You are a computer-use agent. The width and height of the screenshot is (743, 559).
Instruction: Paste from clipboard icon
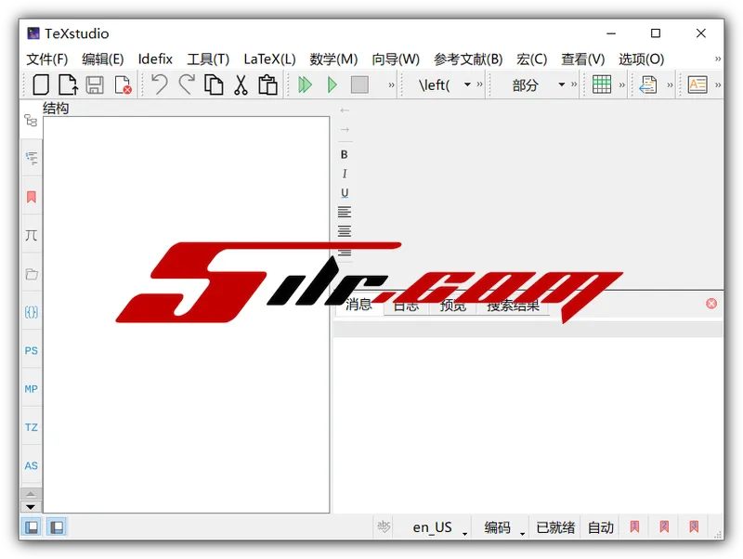pyautogui.click(x=267, y=84)
